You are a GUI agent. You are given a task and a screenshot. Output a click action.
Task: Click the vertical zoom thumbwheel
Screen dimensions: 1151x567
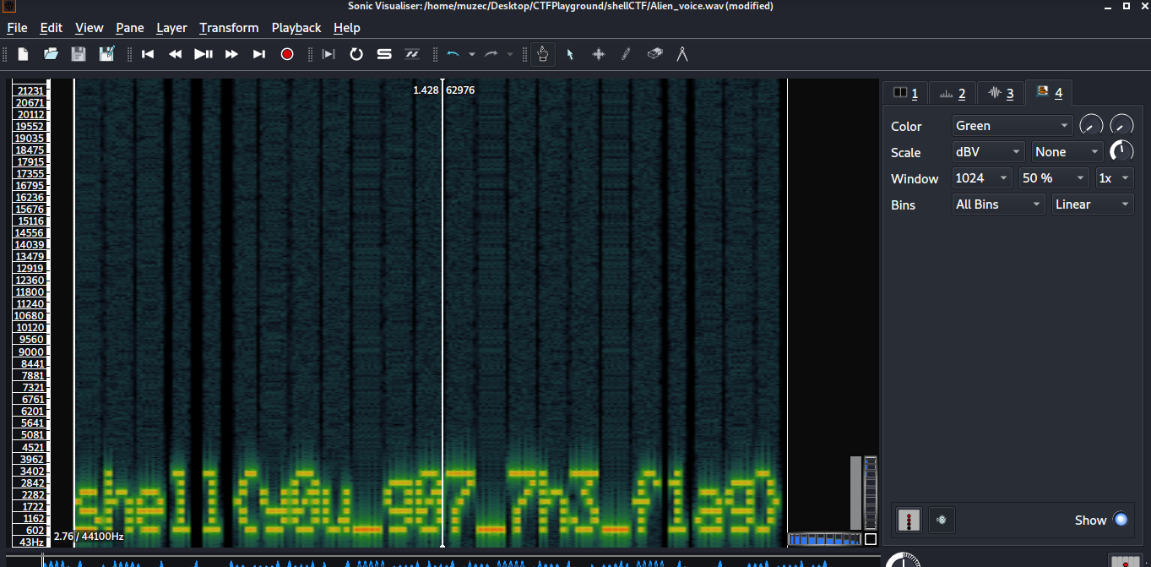pyautogui.click(x=871, y=493)
